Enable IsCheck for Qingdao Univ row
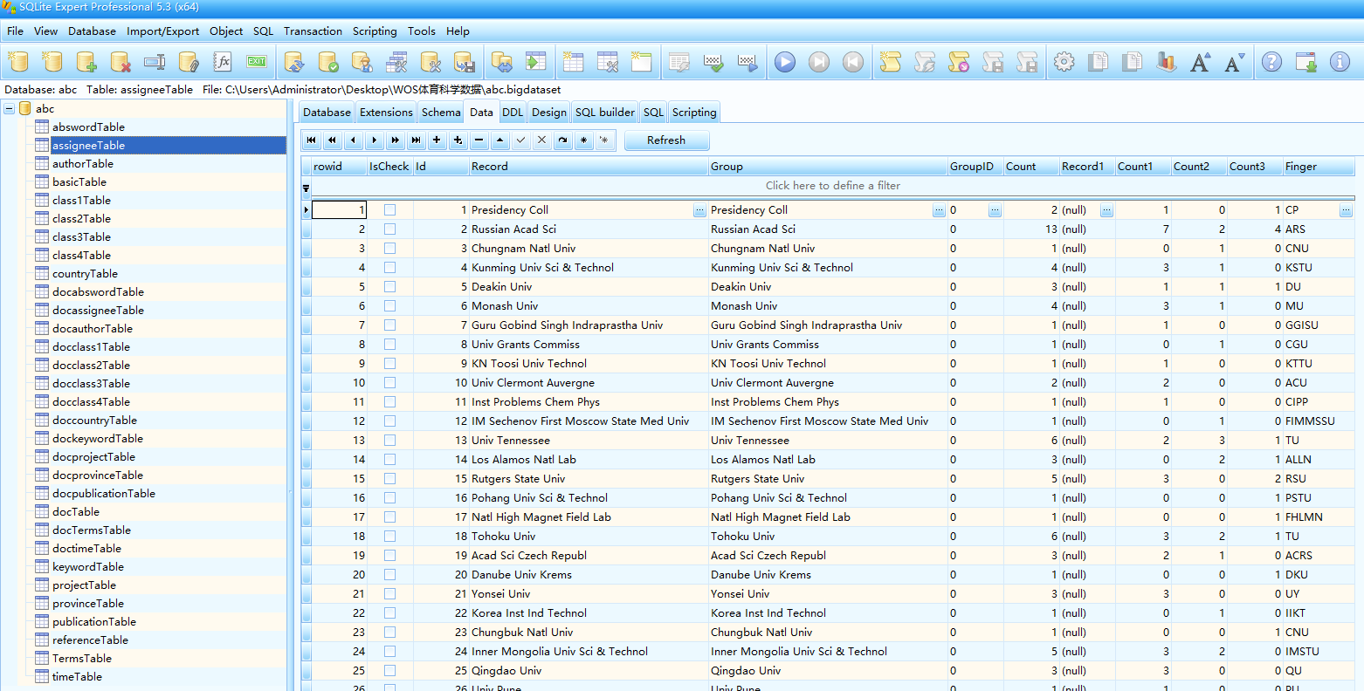 389,671
